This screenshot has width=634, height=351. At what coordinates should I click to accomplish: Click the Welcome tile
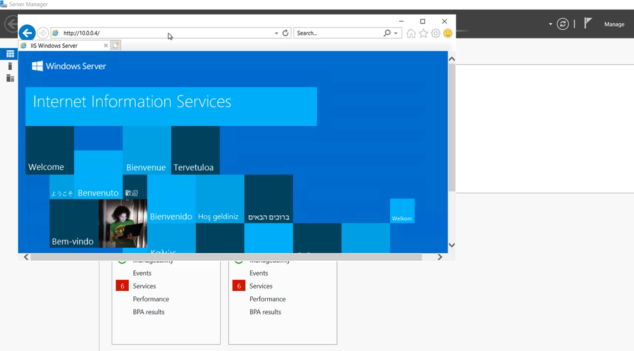pyautogui.click(x=50, y=150)
